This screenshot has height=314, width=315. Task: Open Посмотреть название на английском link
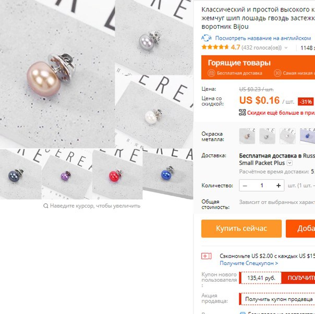(263, 38)
